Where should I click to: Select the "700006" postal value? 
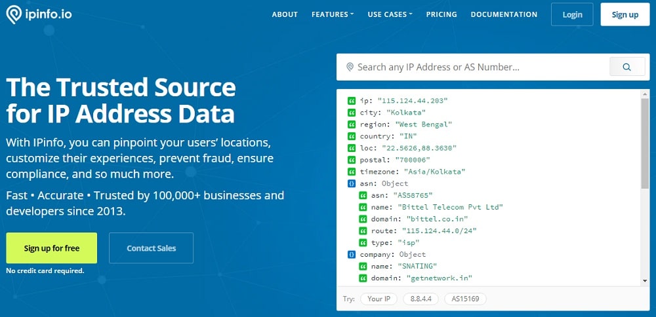(x=413, y=160)
